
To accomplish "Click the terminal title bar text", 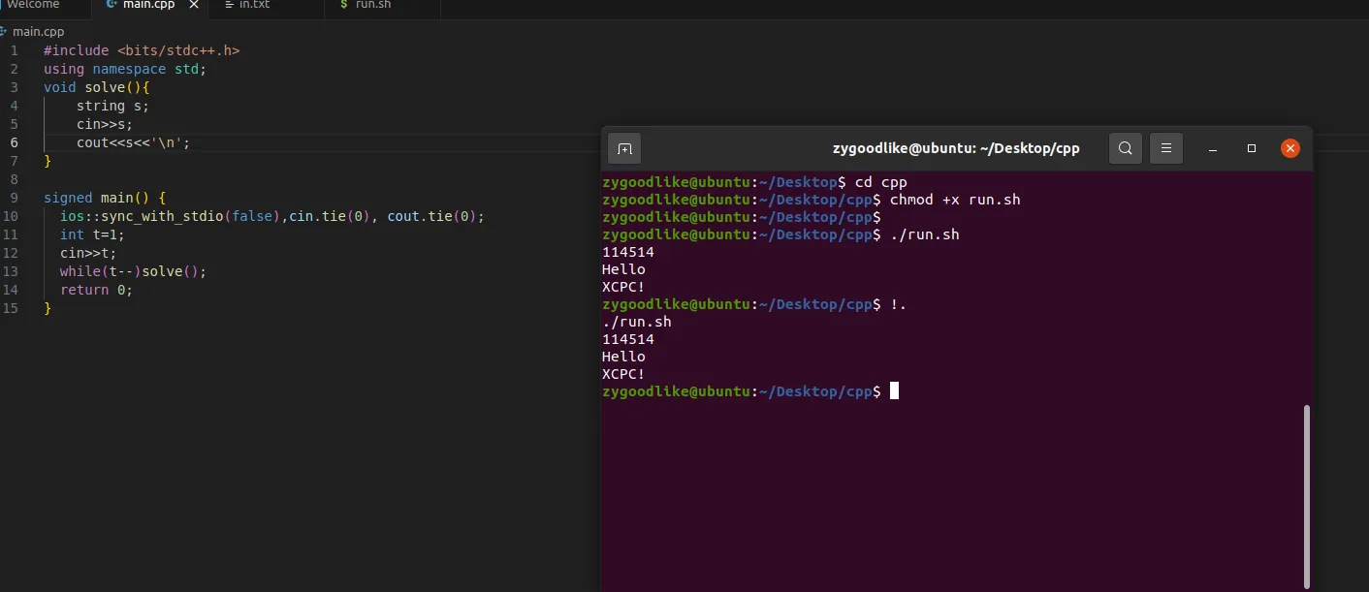I will (x=956, y=148).
